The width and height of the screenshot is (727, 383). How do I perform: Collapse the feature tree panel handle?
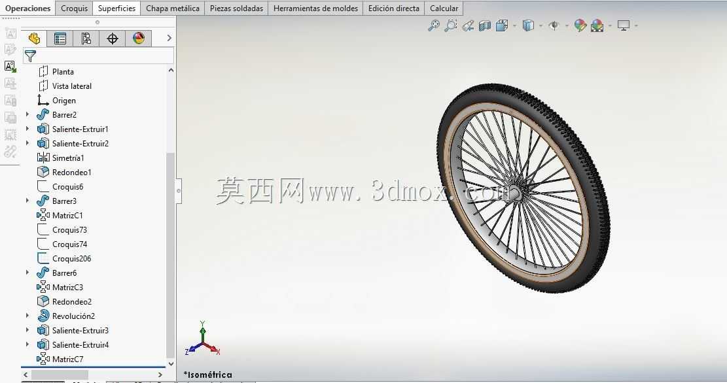pyautogui.click(x=179, y=191)
